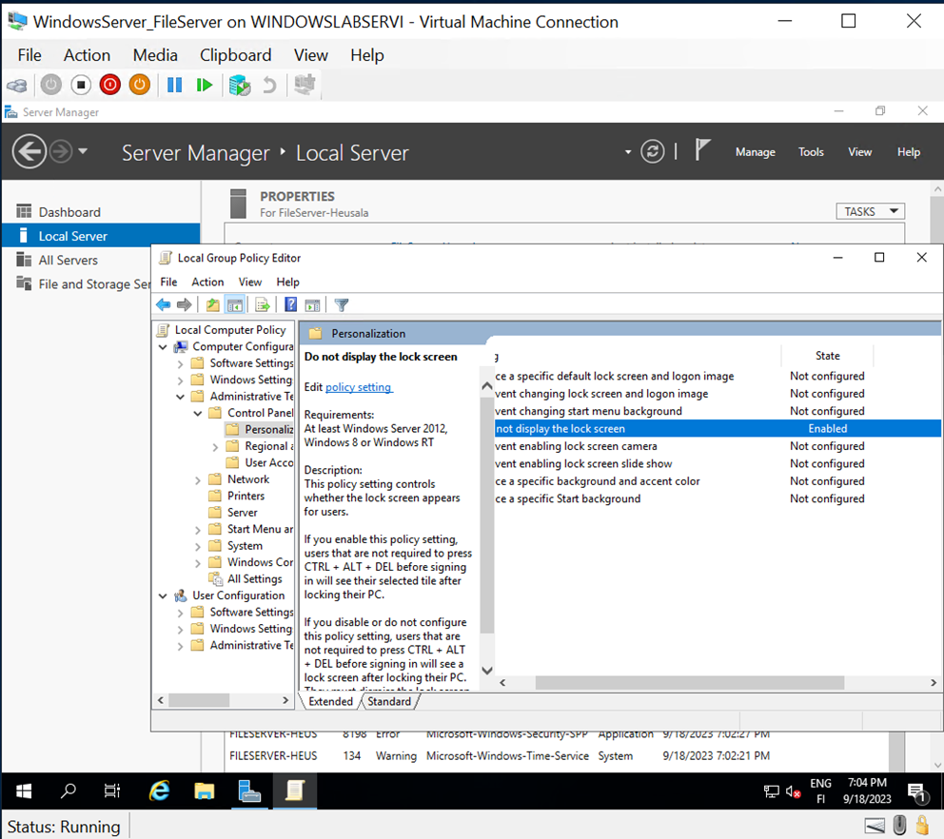Image resolution: width=944 pixels, height=839 pixels.
Task: Open Help using the blue question mark icon
Action: (x=290, y=303)
